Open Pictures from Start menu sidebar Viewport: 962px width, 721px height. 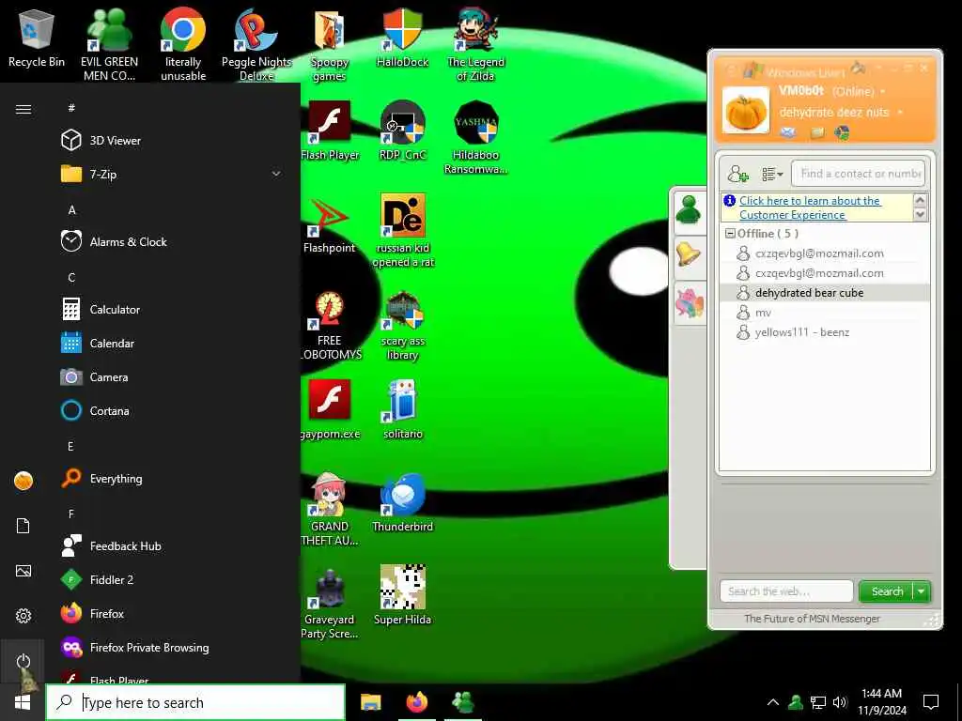point(23,571)
